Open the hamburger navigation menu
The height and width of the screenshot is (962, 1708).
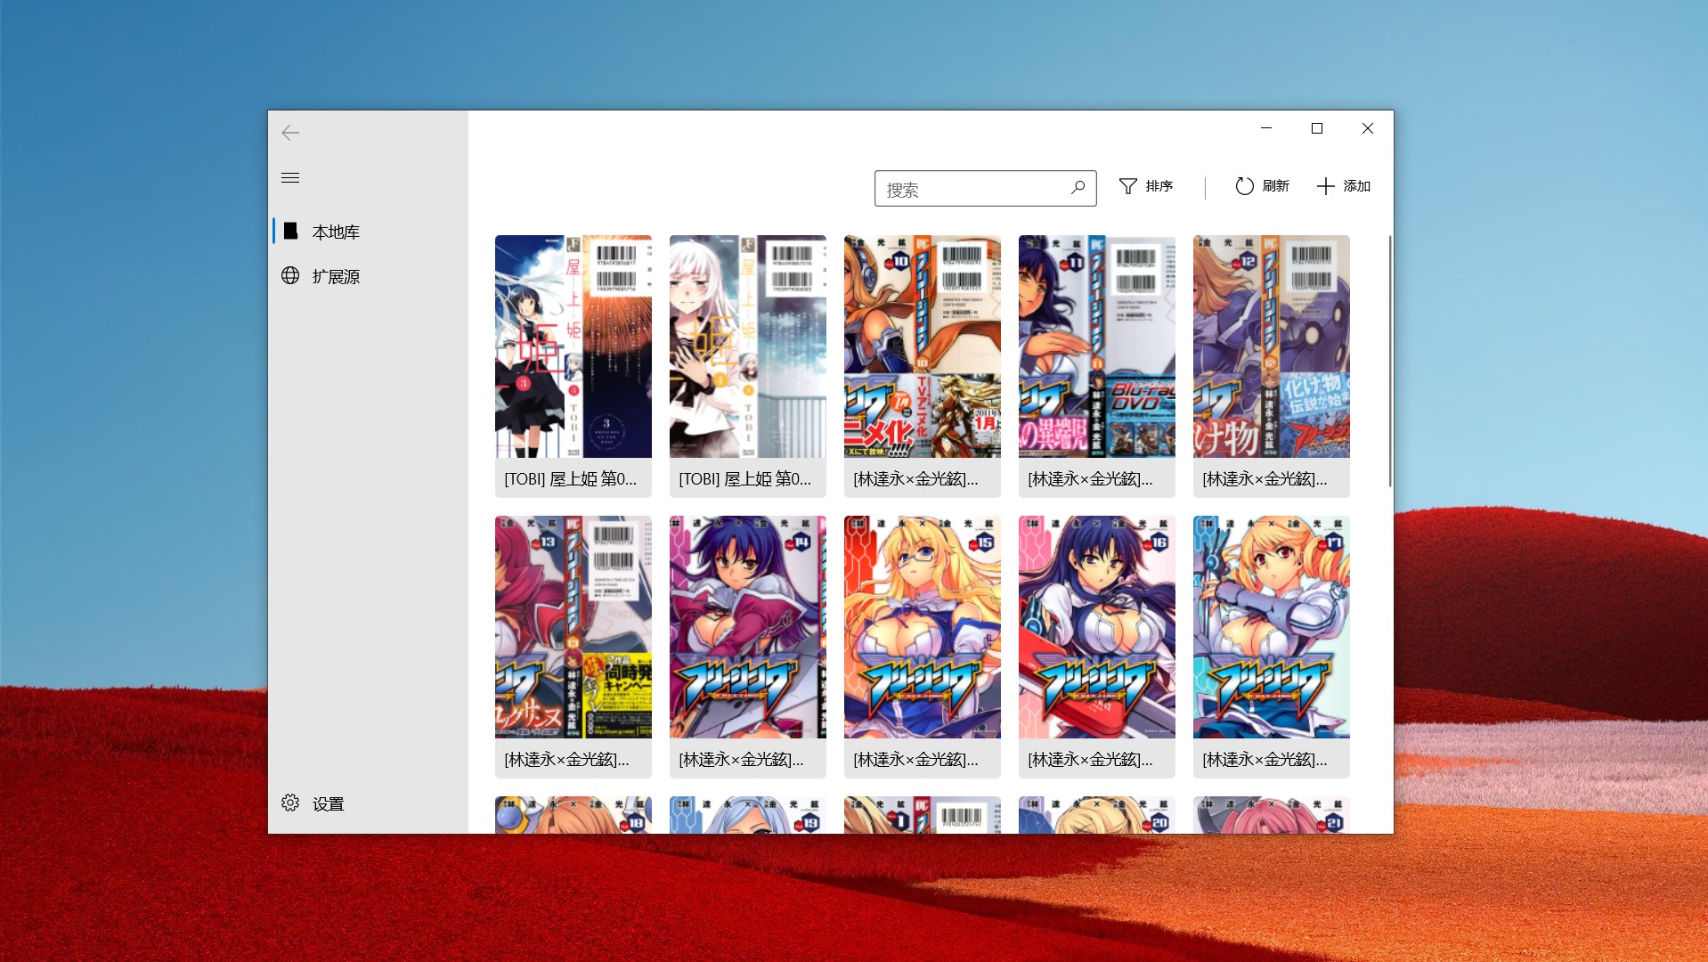[x=290, y=177]
